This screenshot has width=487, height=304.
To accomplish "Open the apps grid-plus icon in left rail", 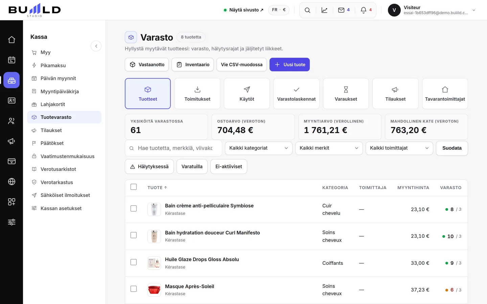I will (11, 202).
